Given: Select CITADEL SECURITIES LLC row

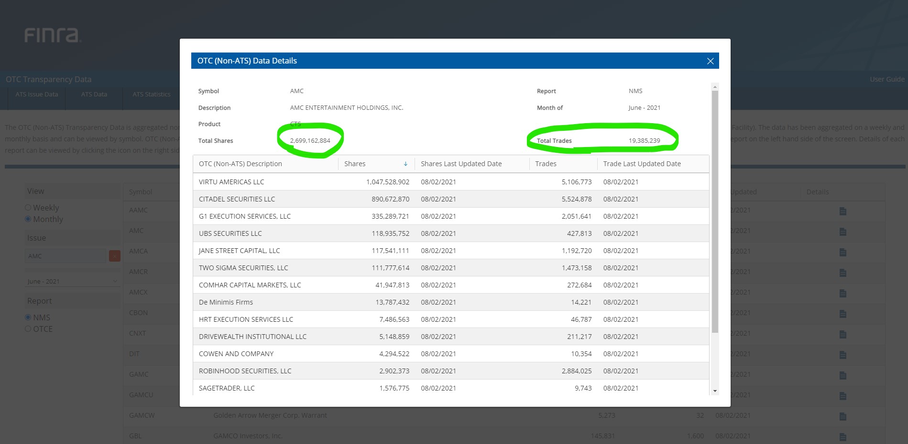Looking at the screenshot, I should (x=451, y=199).
